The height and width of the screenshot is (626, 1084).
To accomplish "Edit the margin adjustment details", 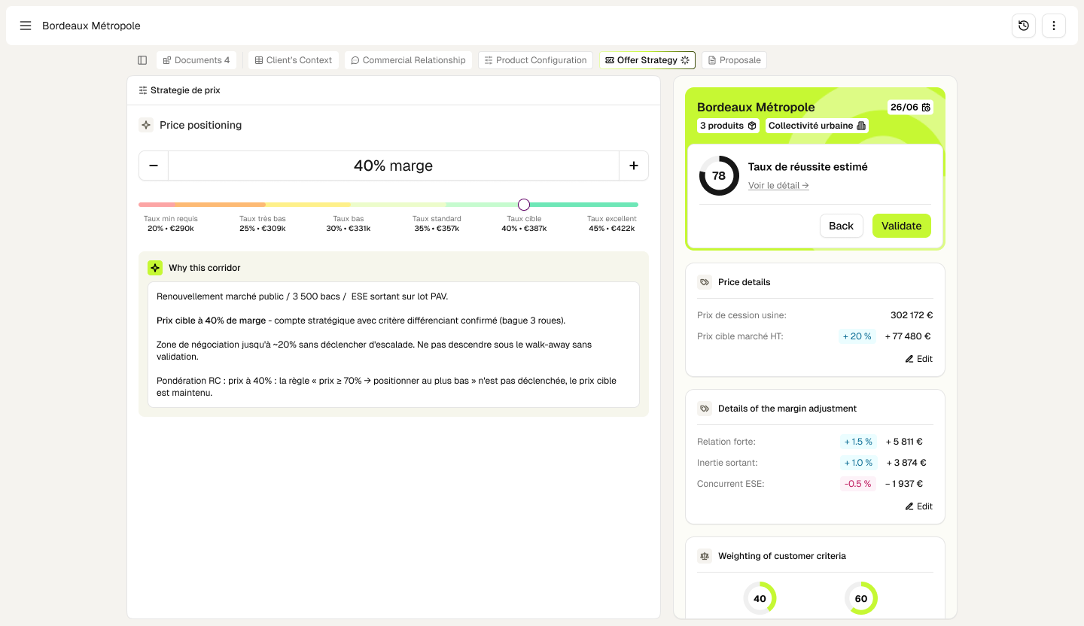I will 919,506.
